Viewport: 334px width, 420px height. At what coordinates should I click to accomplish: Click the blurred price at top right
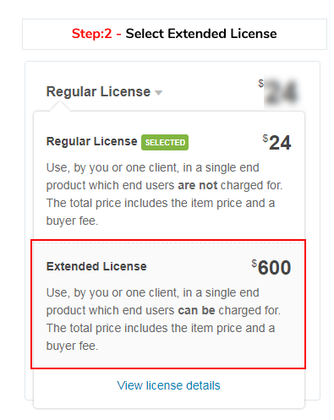point(281,91)
